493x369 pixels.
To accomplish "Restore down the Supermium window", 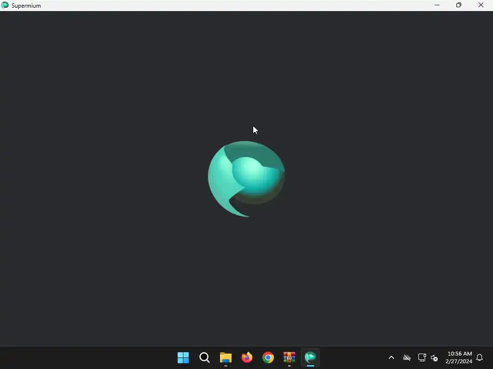I will [x=459, y=5].
